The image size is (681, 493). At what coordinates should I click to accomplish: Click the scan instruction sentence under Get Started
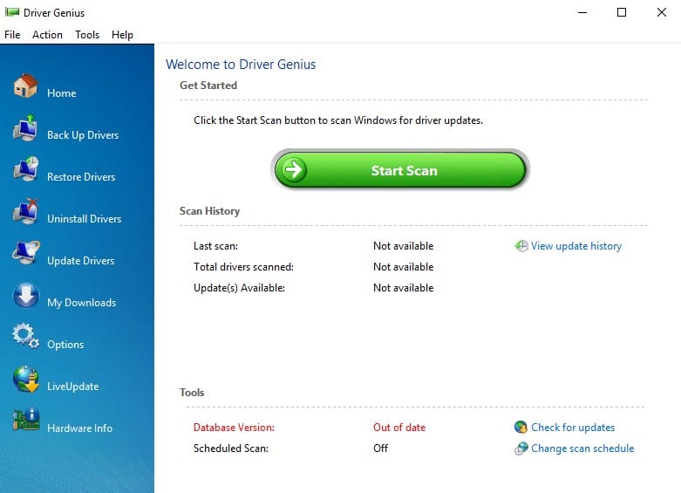pyautogui.click(x=338, y=120)
